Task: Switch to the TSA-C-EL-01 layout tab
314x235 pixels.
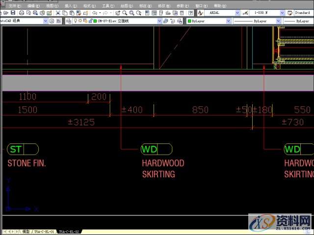Action: (44, 231)
